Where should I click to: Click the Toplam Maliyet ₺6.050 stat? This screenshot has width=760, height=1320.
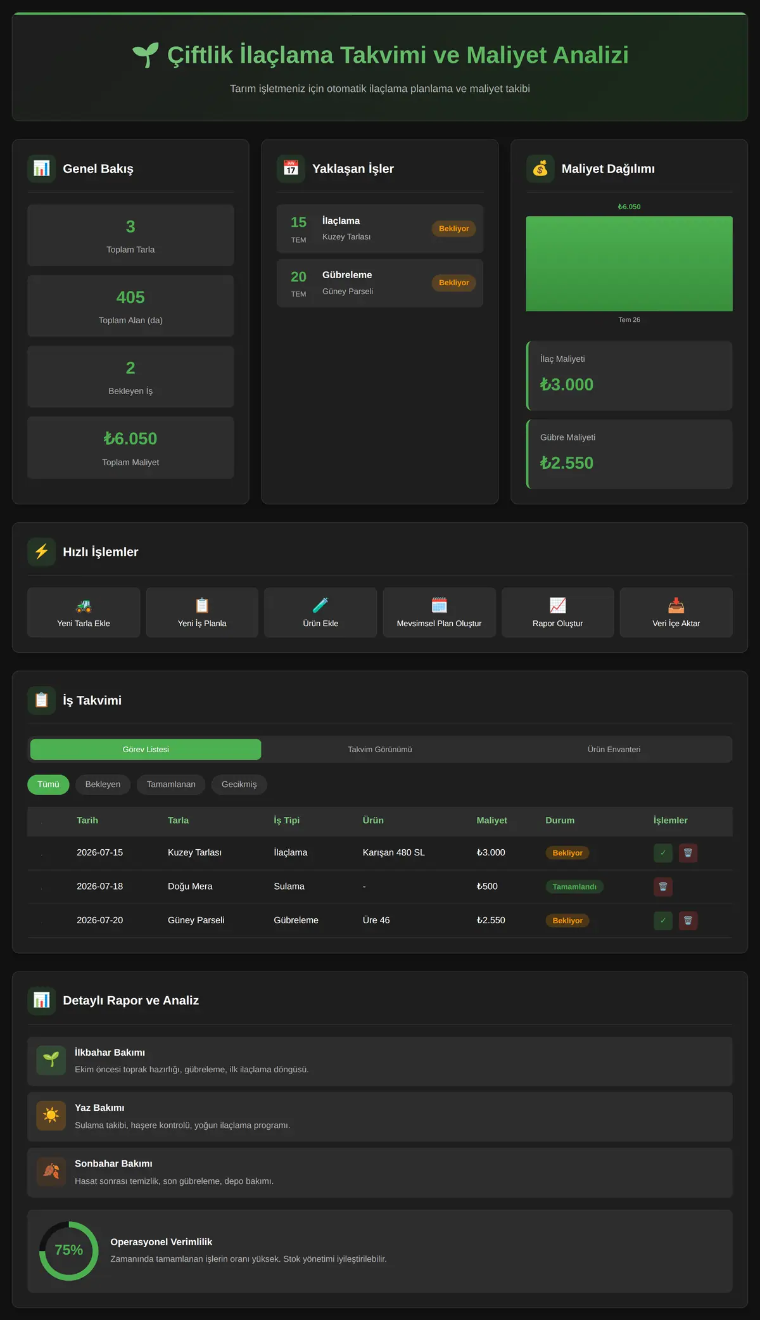point(130,447)
